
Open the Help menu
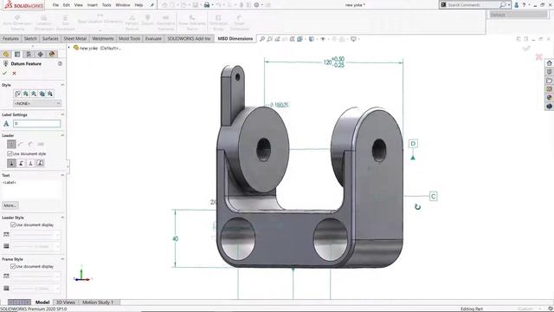(x=138, y=5)
